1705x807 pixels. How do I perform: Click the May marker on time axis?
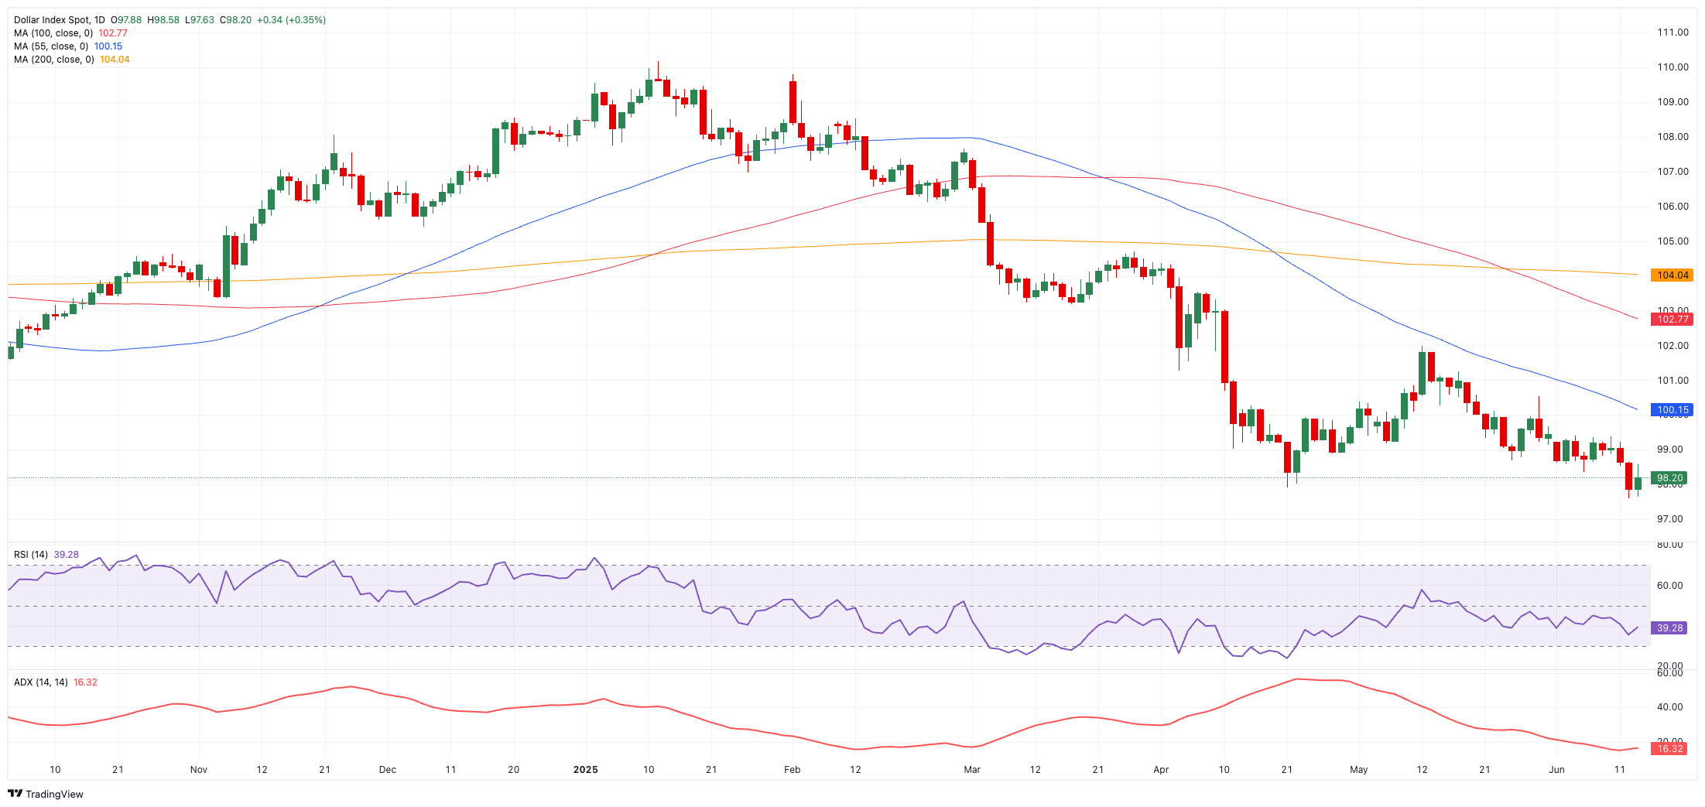click(x=1359, y=770)
